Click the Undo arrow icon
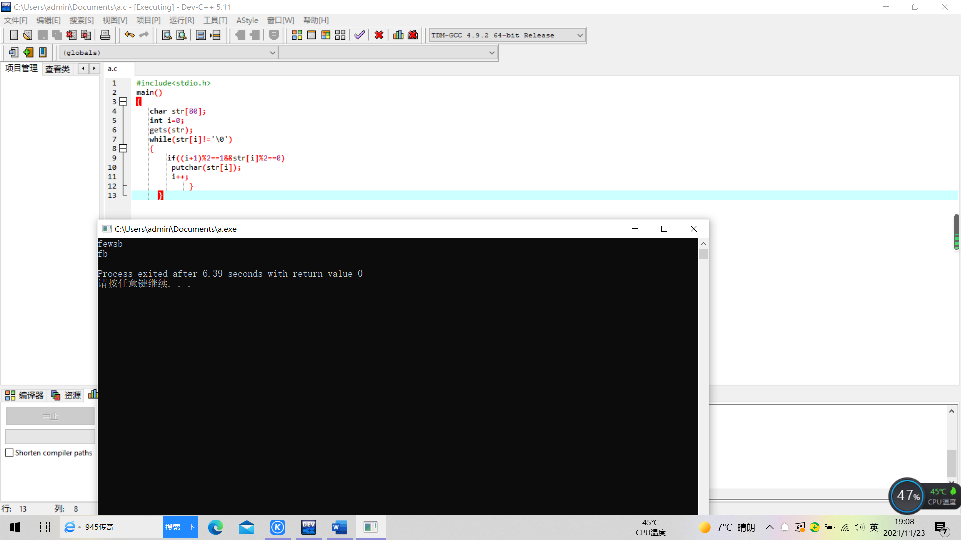 [x=129, y=35]
